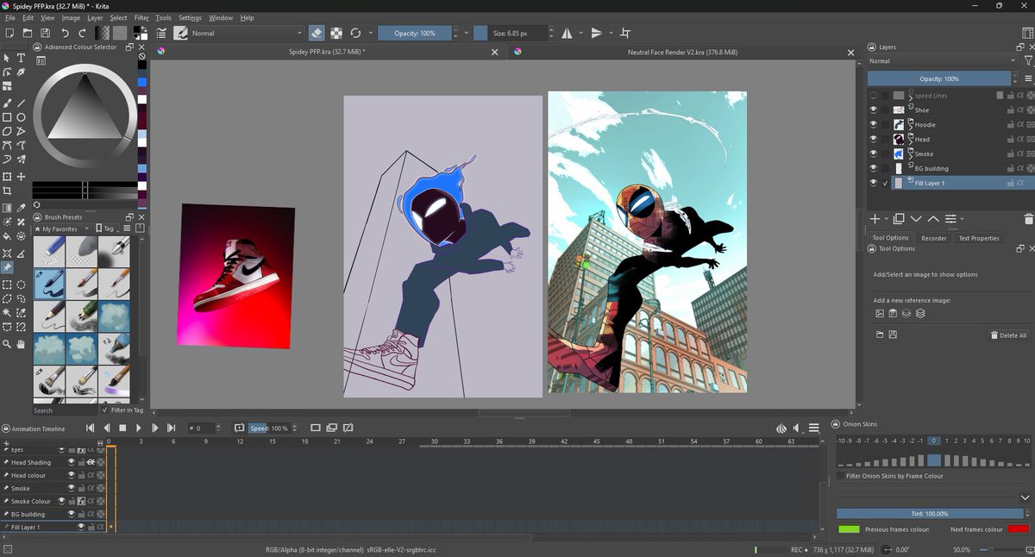The width and height of the screenshot is (1035, 557).
Task: Open the add layer dropdown arrow
Action: pos(885,219)
